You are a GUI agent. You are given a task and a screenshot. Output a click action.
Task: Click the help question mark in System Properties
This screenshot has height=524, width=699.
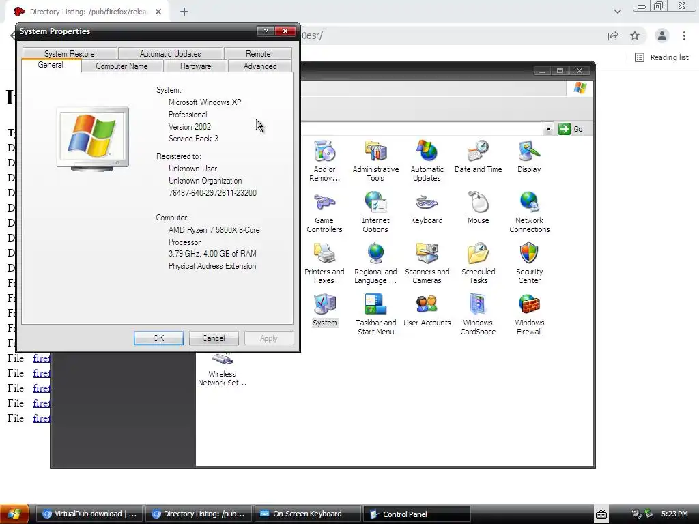266,31
